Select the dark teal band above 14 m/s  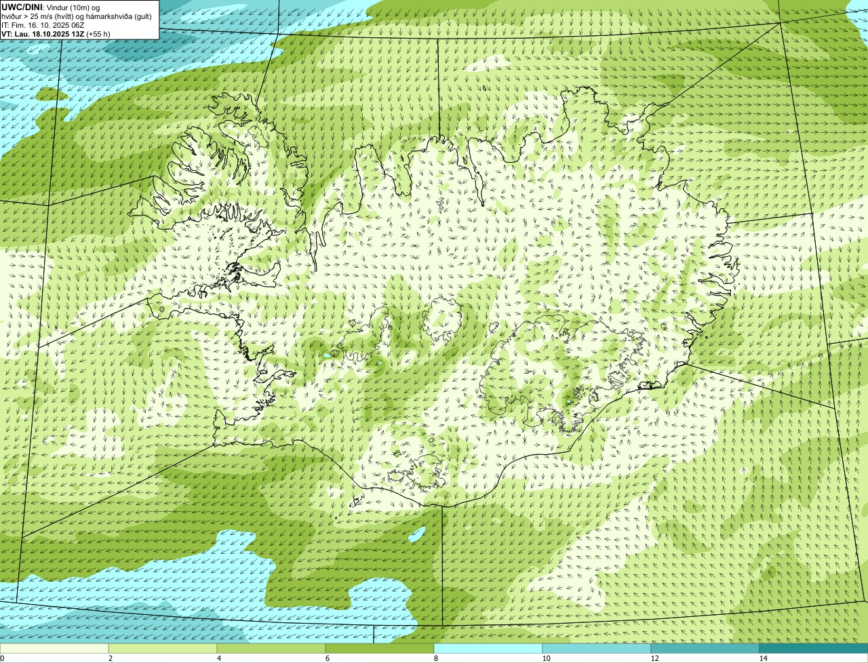point(814,648)
